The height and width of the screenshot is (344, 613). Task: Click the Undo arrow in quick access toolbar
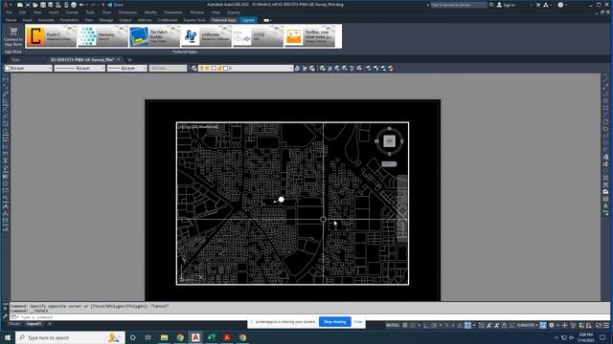[81, 5]
